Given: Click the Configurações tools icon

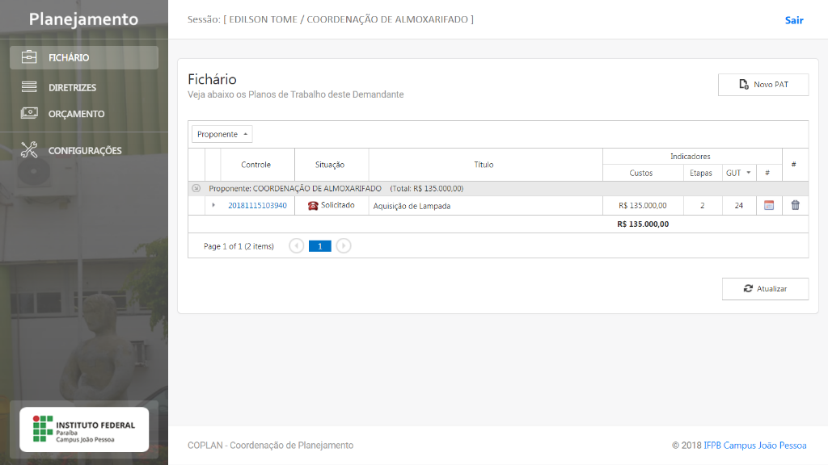Looking at the screenshot, I should pos(29,150).
